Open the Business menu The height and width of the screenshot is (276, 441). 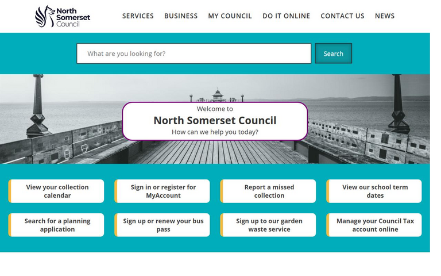tap(181, 16)
